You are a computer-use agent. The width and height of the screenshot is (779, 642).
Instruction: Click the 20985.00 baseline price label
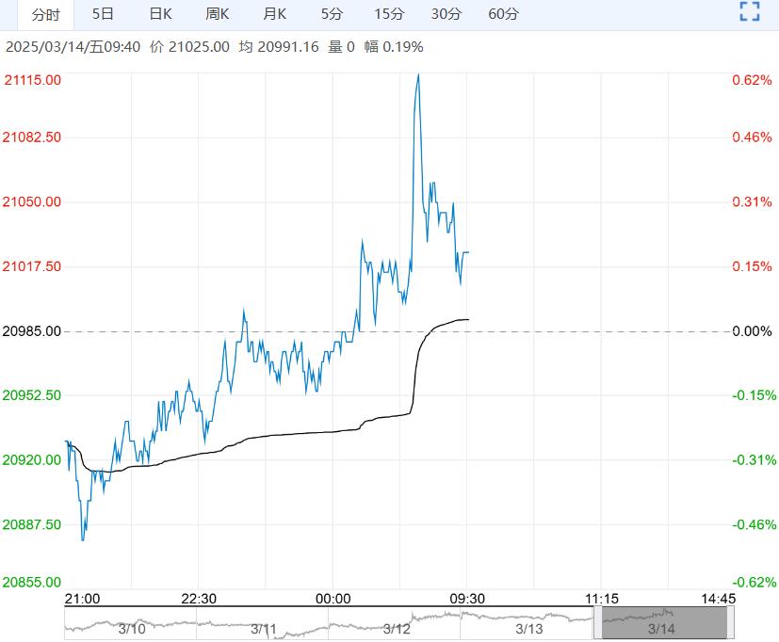[32, 331]
